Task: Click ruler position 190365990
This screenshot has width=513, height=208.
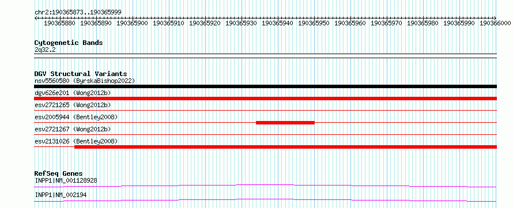Action: pyautogui.click(x=459, y=23)
